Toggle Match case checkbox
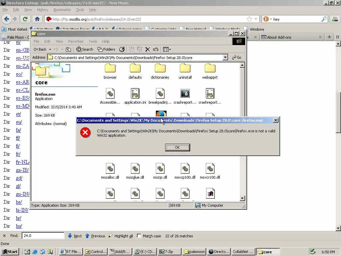 pos(139,236)
